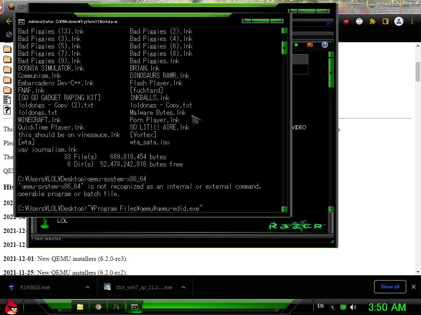The height and width of the screenshot is (315, 421).
Task: Click '2021-11-25: New QEMU installers (6.2.0-rc2)' line
Action: (65, 272)
